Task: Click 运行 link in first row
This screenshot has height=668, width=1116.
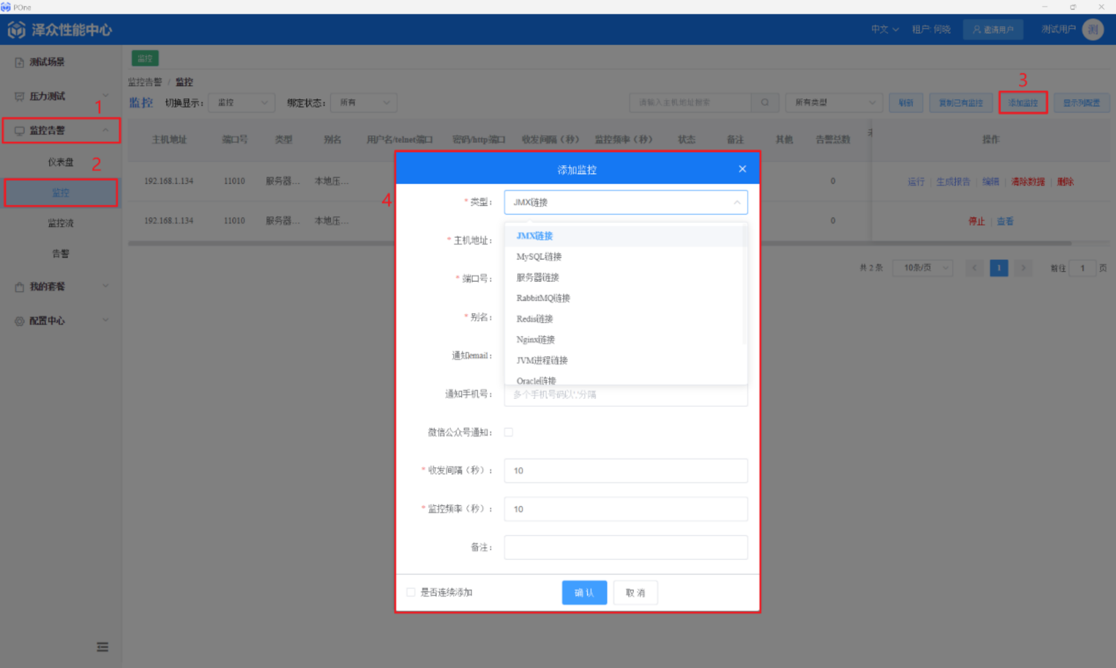Action: tap(916, 182)
